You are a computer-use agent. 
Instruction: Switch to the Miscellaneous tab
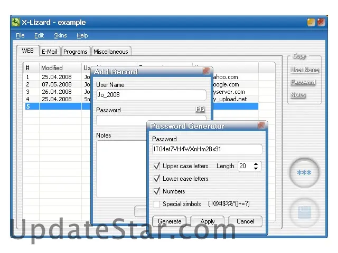(111, 52)
